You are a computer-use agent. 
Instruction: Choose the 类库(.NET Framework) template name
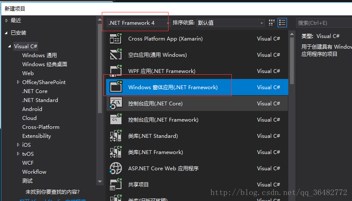(x=155, y=152)
